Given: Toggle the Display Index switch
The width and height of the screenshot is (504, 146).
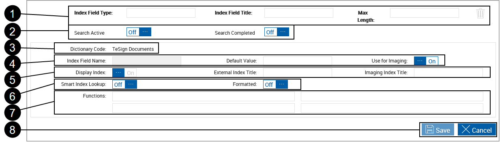Looking at the screenshot, I should tap(124, 73).
